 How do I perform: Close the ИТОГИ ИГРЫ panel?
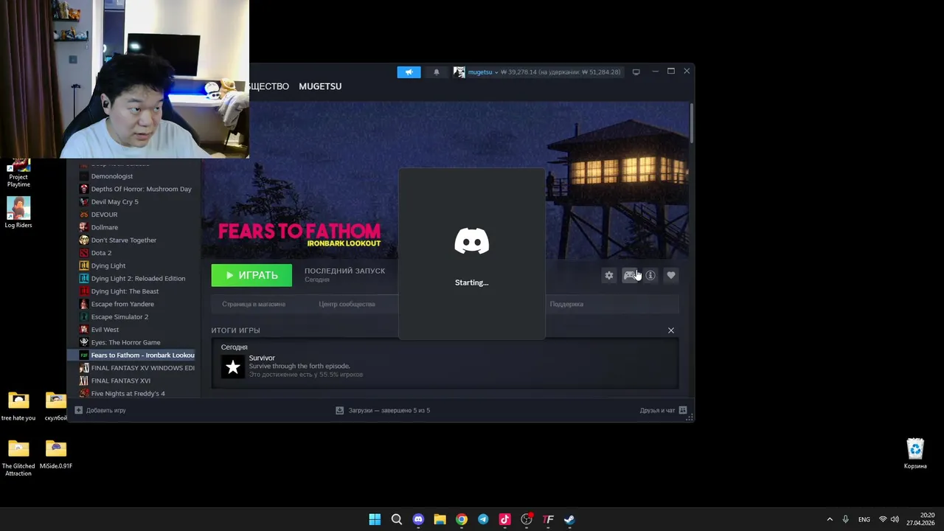pyautogui.click(x=671, y=330)
